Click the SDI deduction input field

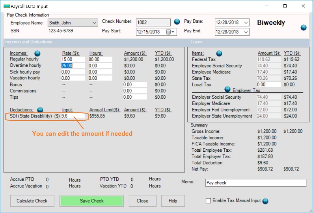click(73, 116)
